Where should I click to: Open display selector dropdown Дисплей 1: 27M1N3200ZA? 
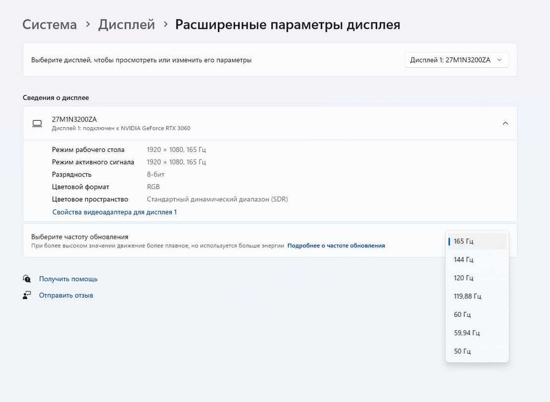(x=456, y=60)
